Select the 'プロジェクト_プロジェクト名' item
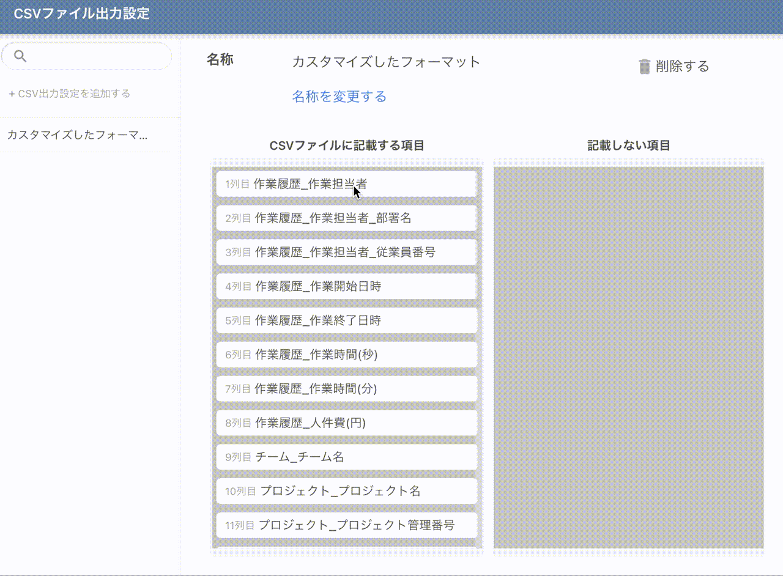 click(346, 491)
